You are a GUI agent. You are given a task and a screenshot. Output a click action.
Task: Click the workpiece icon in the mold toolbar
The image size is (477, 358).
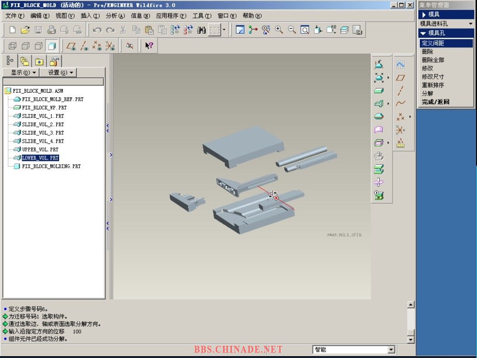click(x=379, y=91)
